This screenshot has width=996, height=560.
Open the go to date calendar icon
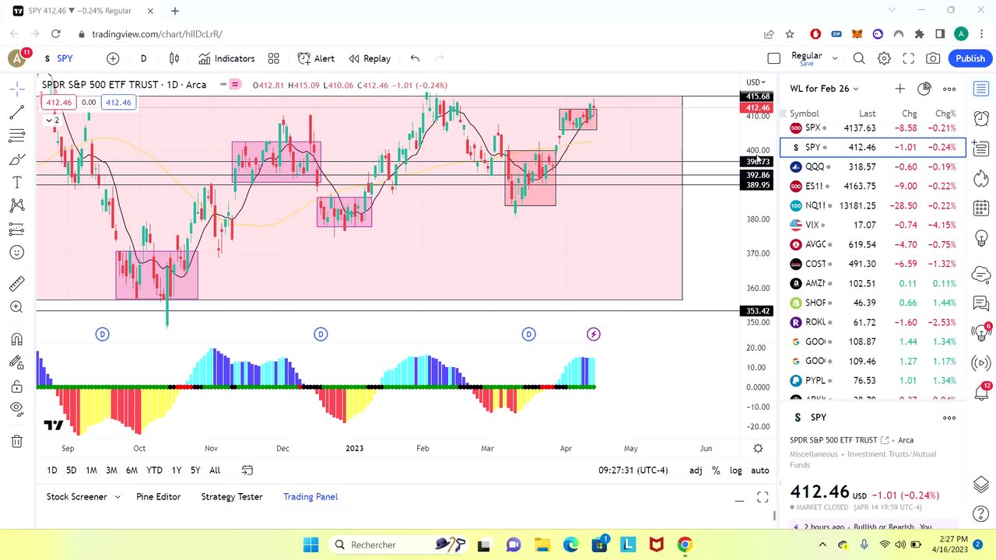pyautogui.click(x=247, y=470)
